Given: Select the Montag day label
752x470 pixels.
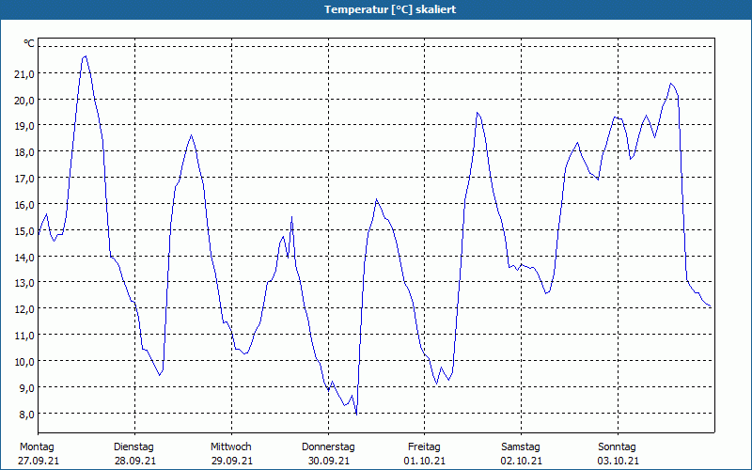Looking at the screenshot, I should [x=38, y=446].
